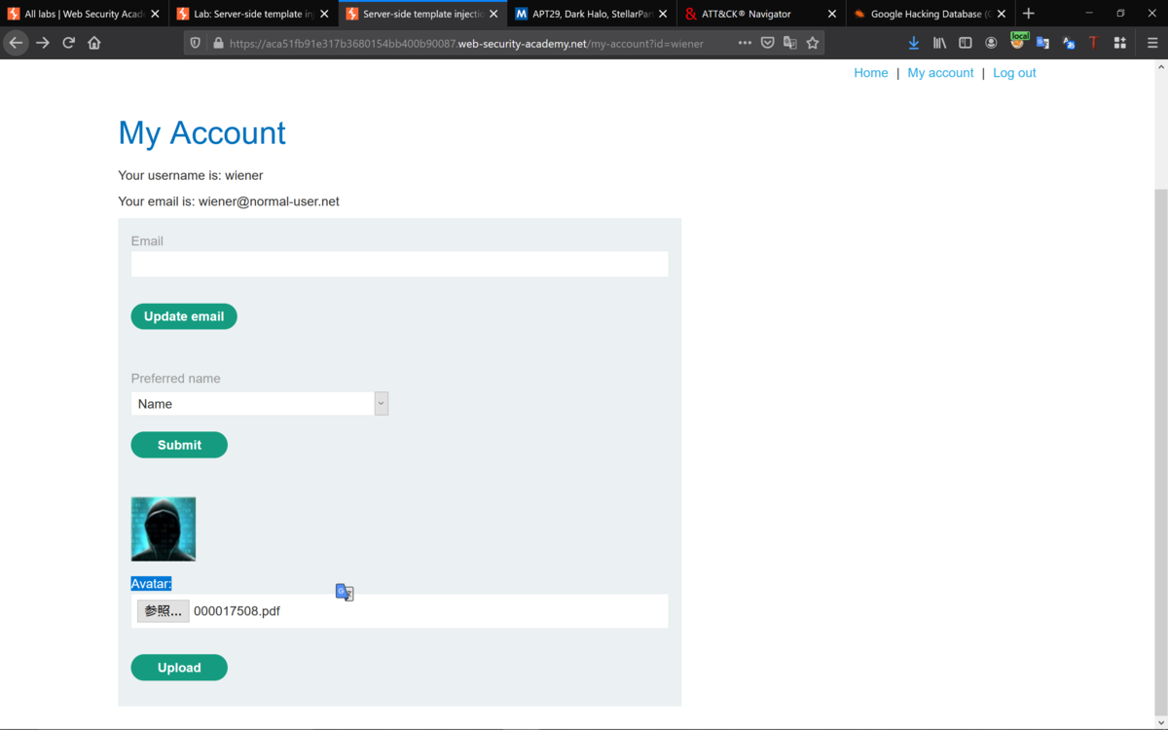Click the Preferred name label
This screenshot has width=1168, height=730.
point(176,379)
